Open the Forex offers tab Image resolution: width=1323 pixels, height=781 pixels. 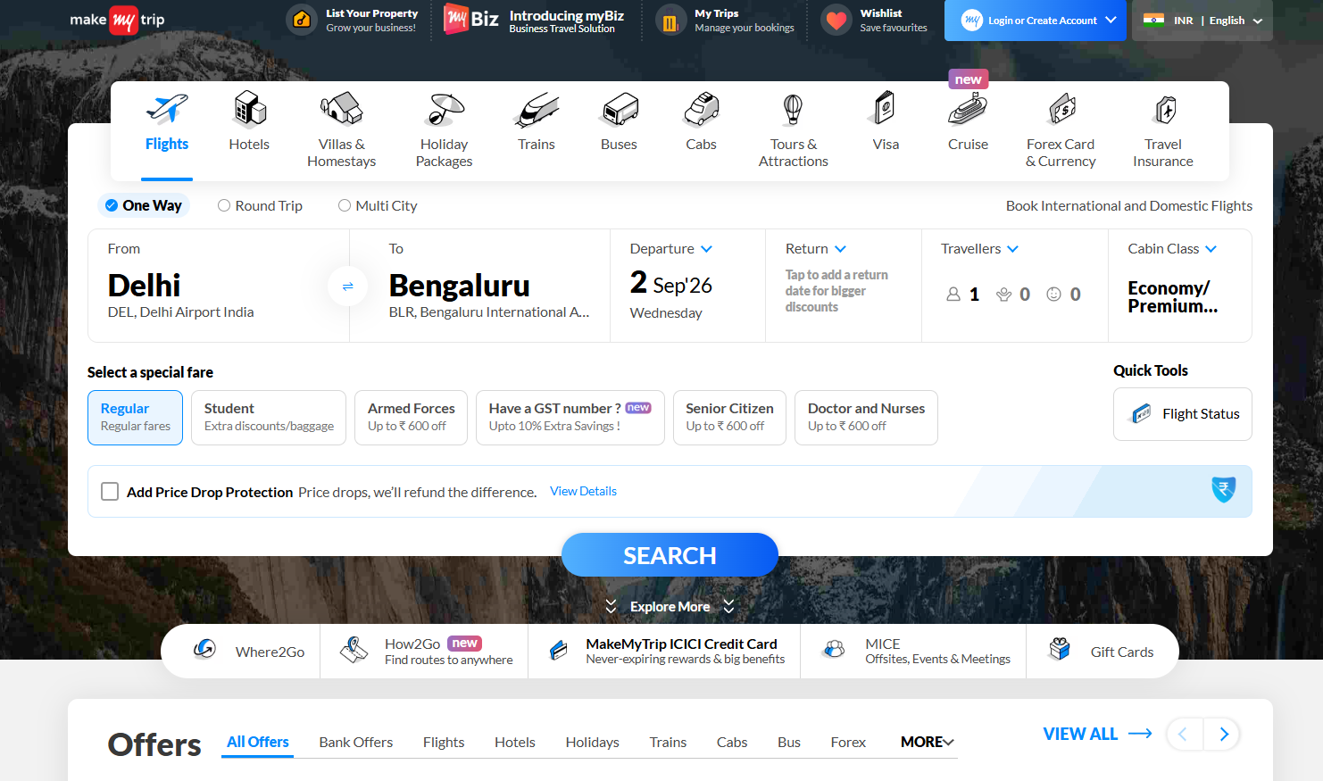click(x=848, y=742)
